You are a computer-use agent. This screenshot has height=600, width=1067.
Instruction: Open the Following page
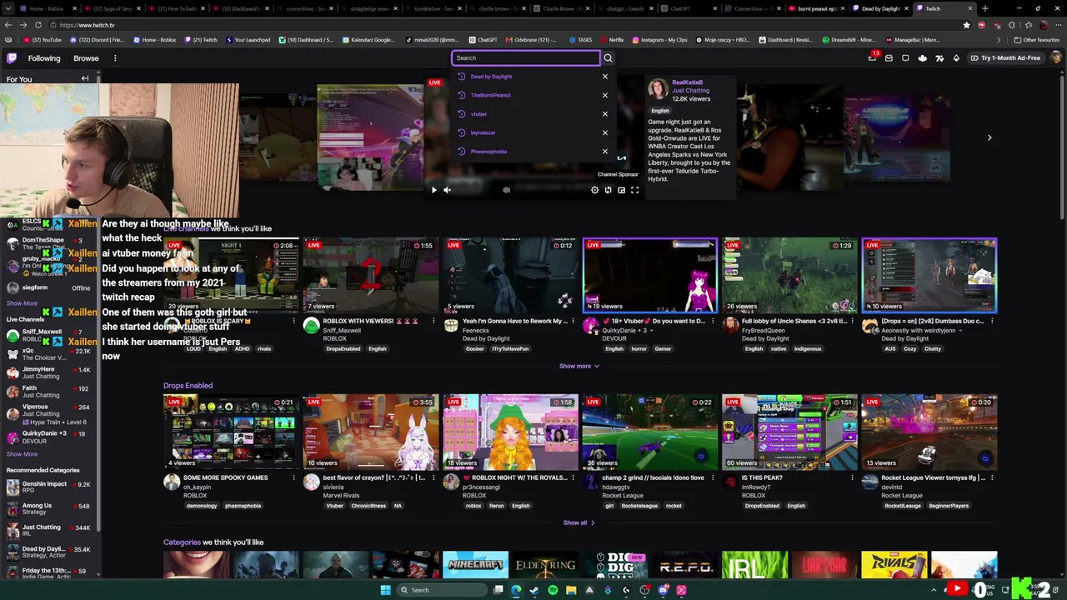point(44,58)
